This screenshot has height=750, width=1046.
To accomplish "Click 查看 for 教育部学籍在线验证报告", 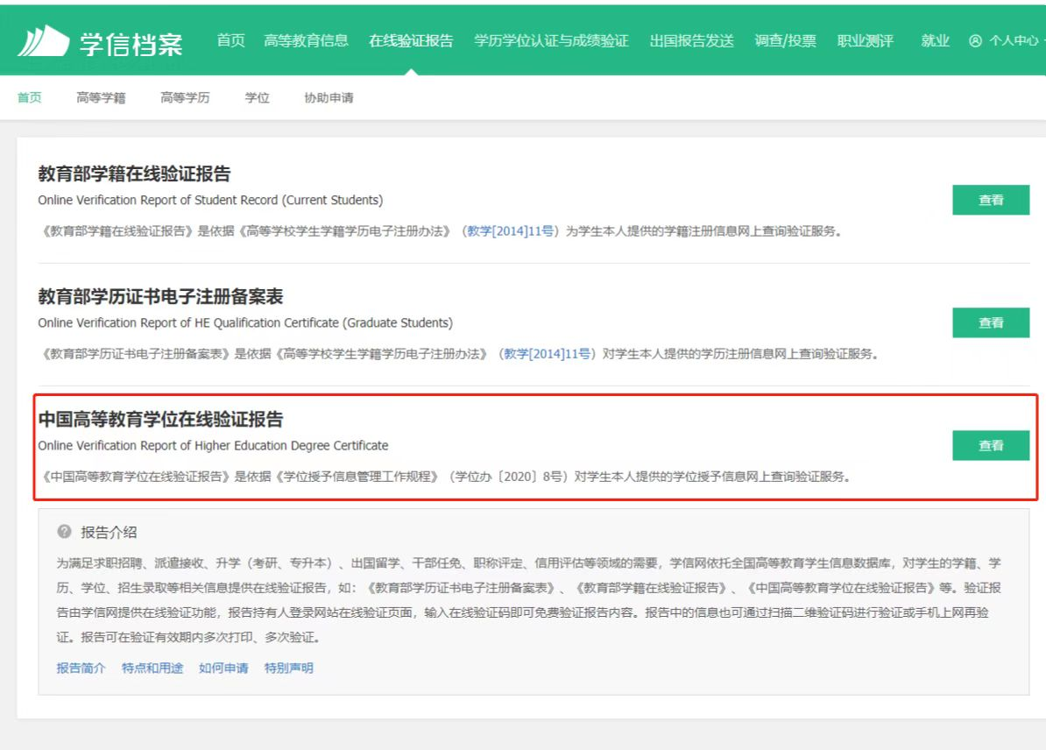I will tap(991, 200).
